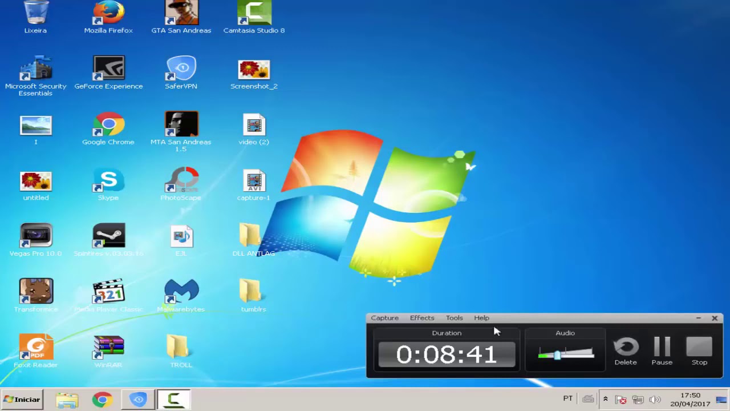Close the Camtasia recorder window

[x=715, y=318]
